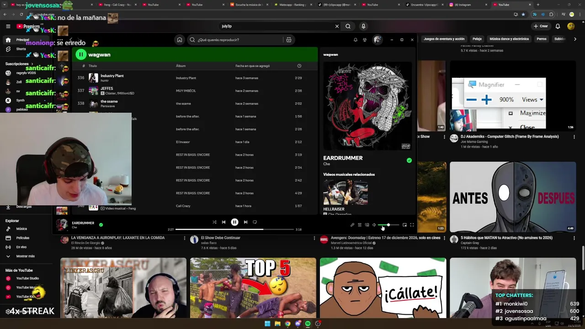Bookmark this page with the star icon
The image size is (585, 329).
(x=523, y=14)
